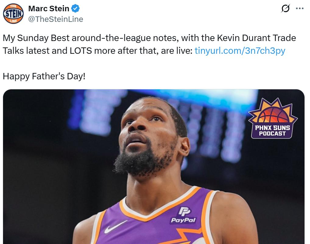Click the PayPal logo on the jersey
This screenshot has height=244, width=310.
183,215
